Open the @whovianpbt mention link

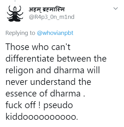tap(55, 33)
